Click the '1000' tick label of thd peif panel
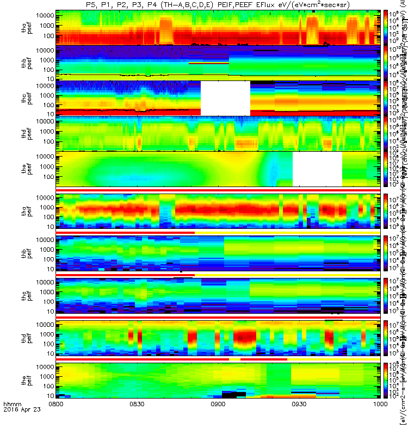Screen dimensions: 408x435 coord(47,334)
